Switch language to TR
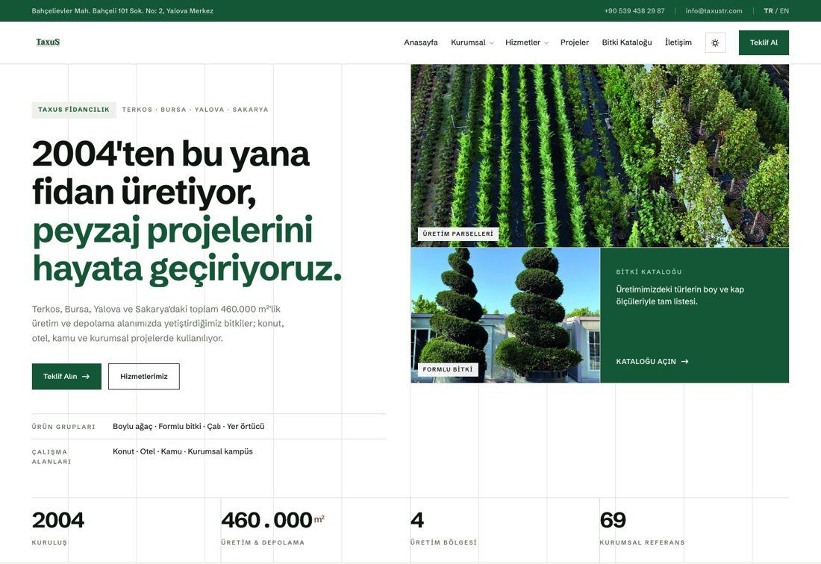 point(768,10)
